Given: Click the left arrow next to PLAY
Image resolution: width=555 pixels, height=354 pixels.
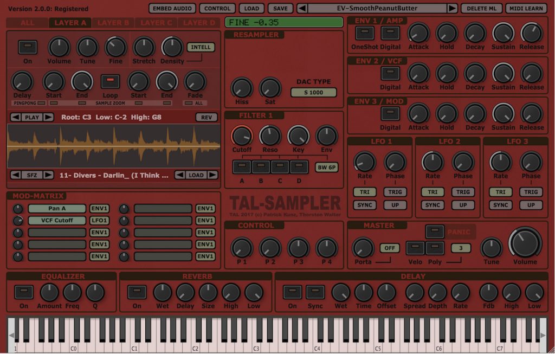Looking at the screenshot, I should pyautogui.click(x=16, y=117).
